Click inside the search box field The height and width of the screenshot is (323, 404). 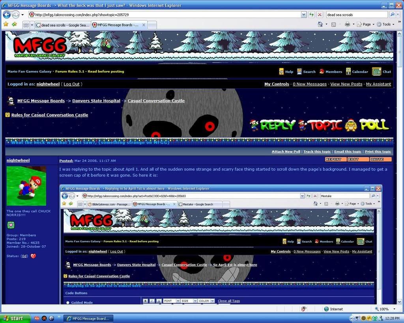(x=355, y=14)
